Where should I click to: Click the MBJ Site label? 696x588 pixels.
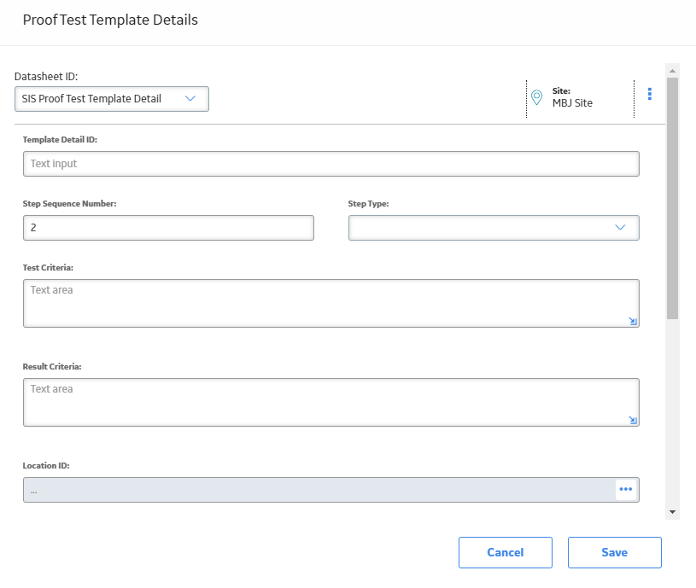[x=572, y=103]
